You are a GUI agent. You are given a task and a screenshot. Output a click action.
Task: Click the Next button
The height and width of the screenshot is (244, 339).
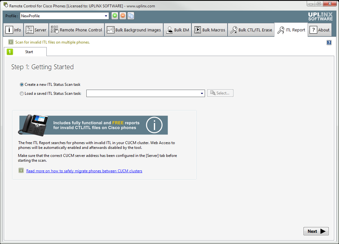click(316, 231)
